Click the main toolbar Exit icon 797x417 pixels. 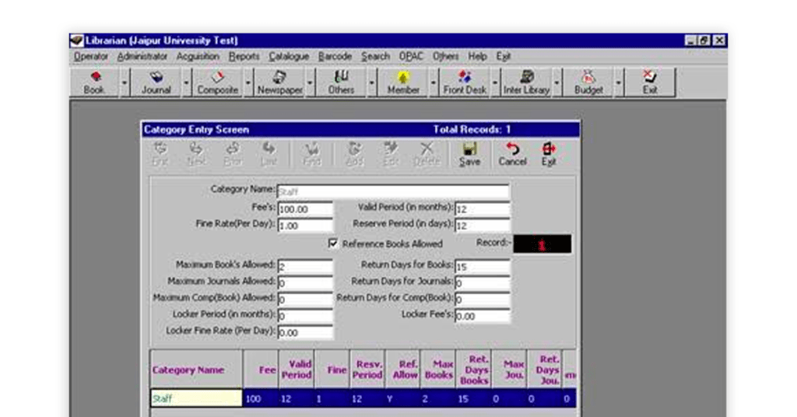pos(650,82)
